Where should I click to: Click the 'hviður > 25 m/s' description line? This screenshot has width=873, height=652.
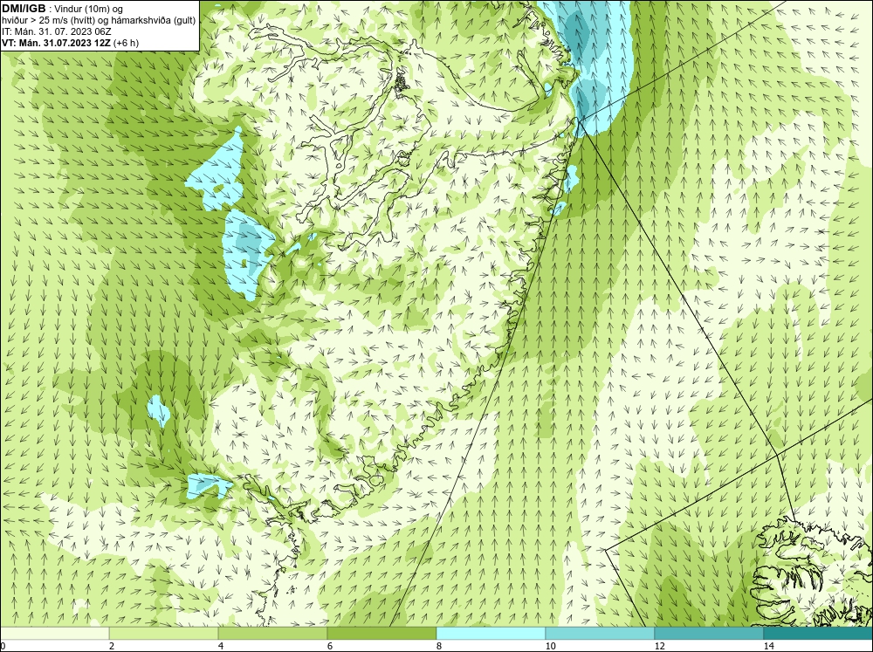(99, 21)
